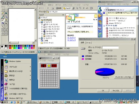Click the volume label input field

coord(110,47)
